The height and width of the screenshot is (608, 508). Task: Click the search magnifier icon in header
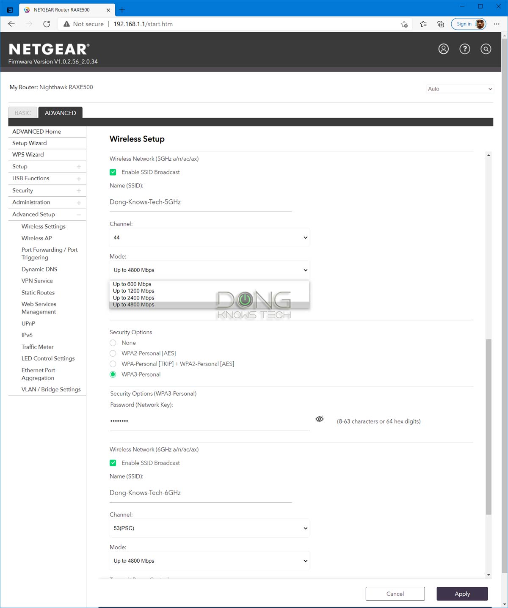[x=486, y=49]
